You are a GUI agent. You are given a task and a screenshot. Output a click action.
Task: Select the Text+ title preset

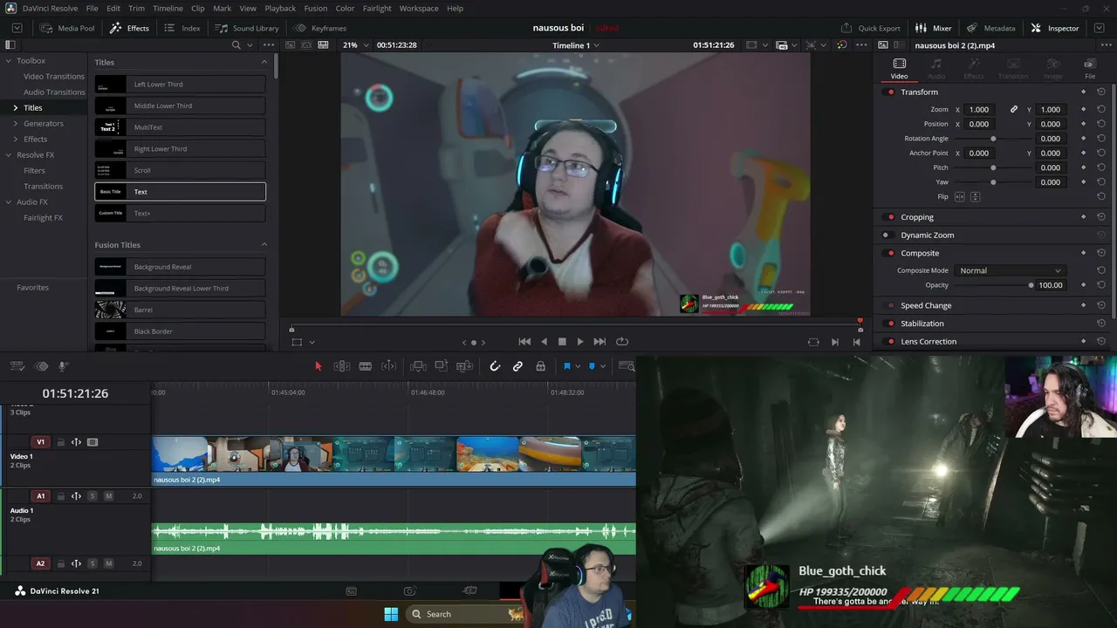(180, 213)
